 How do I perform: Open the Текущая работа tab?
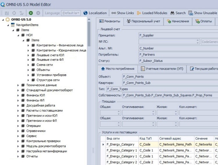[x=203, y=69]
